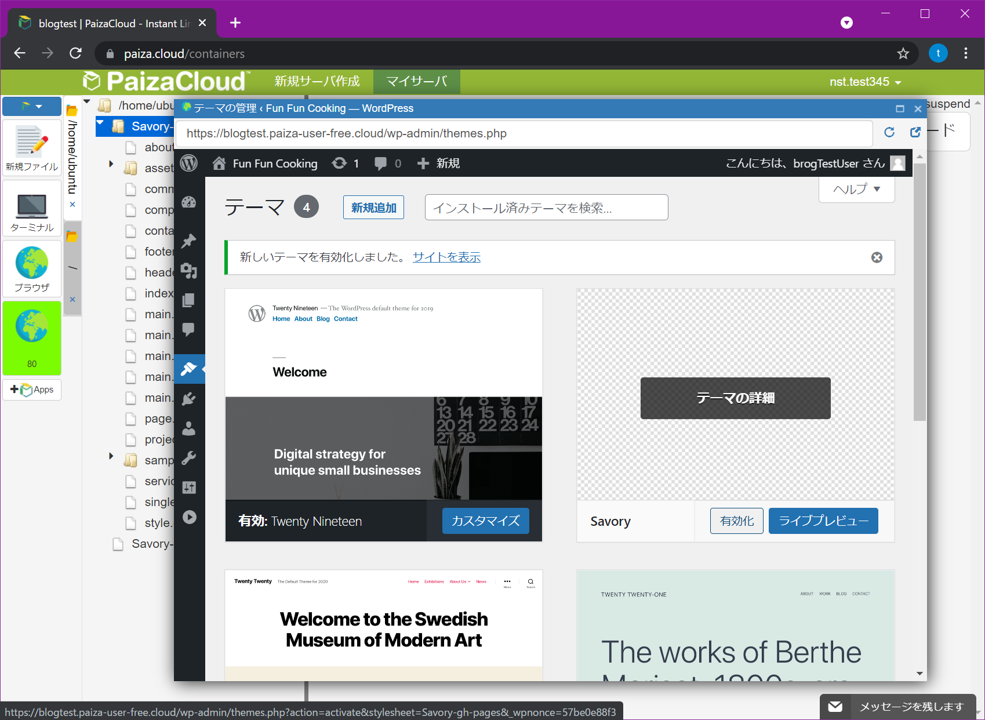Viewport: 985px width, 720px height.
Task: Click the port 80 browser icon
Action: [32, 338]
